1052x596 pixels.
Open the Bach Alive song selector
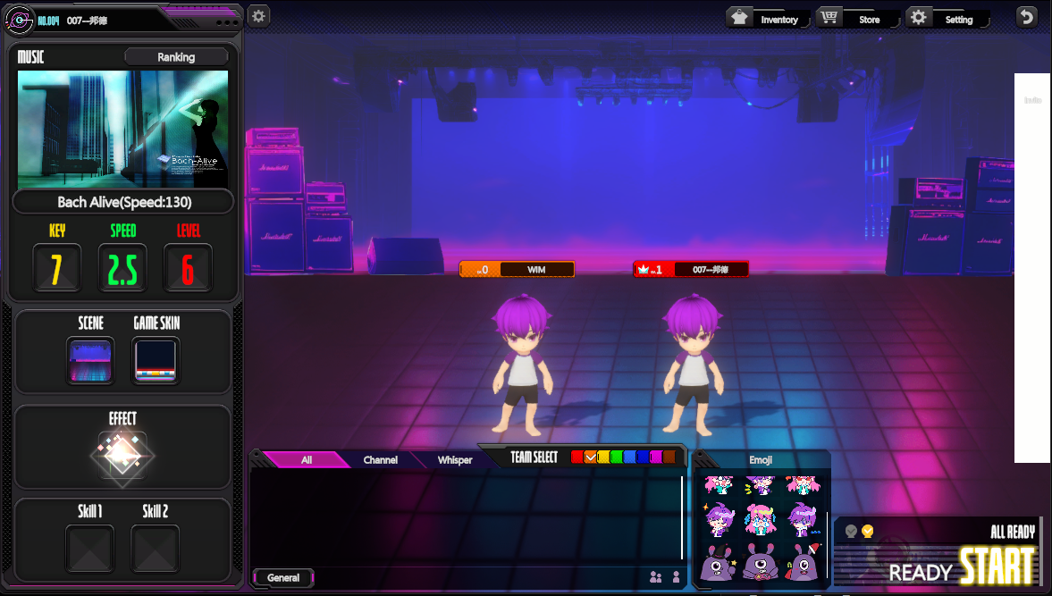point(122,201)
